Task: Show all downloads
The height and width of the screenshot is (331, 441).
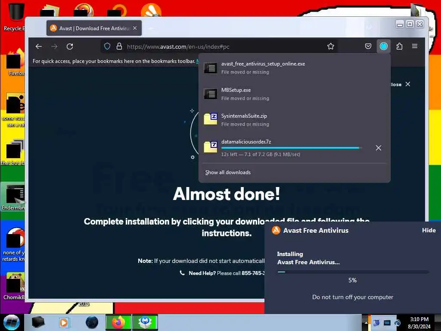Action: click(x=228, y=172)
